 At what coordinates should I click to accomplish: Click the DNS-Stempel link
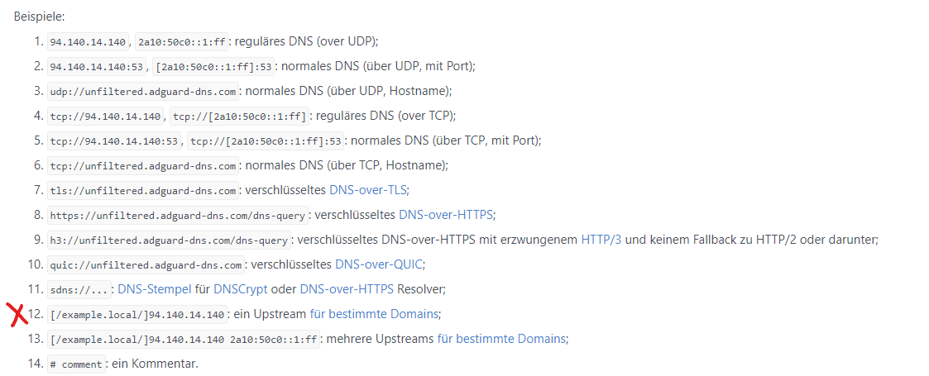[x=155, y=289]
